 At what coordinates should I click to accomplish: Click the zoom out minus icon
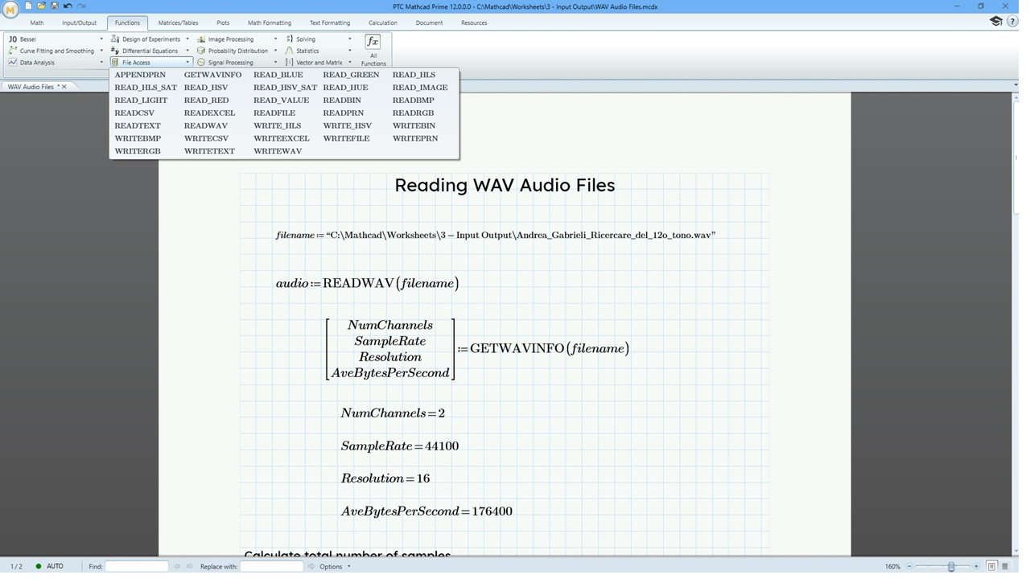click(x=909, y=566)
